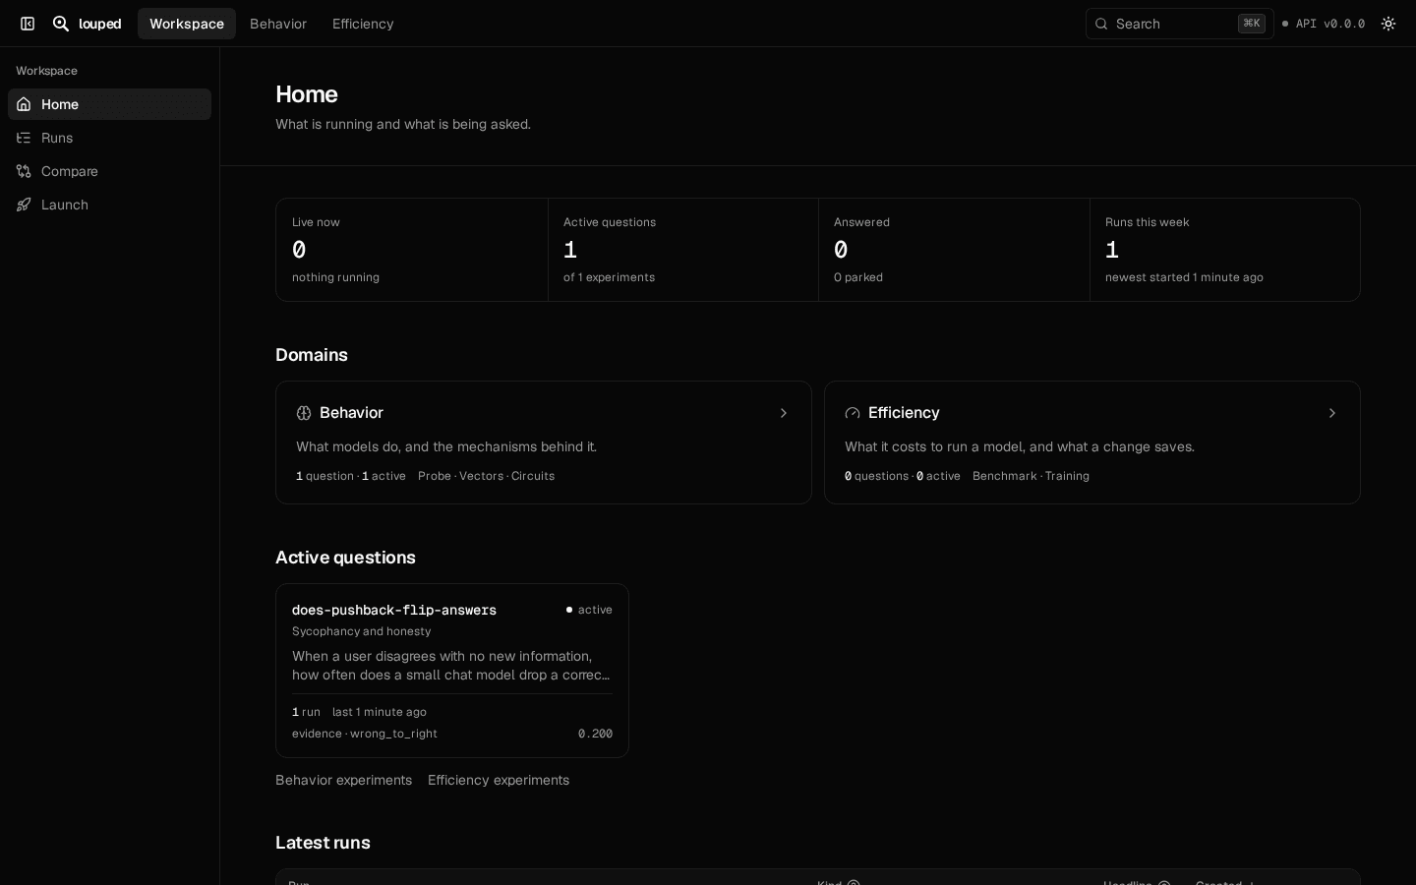
Task: Click the Runs list icon in sidebar
Action: [x=24, y=138]
